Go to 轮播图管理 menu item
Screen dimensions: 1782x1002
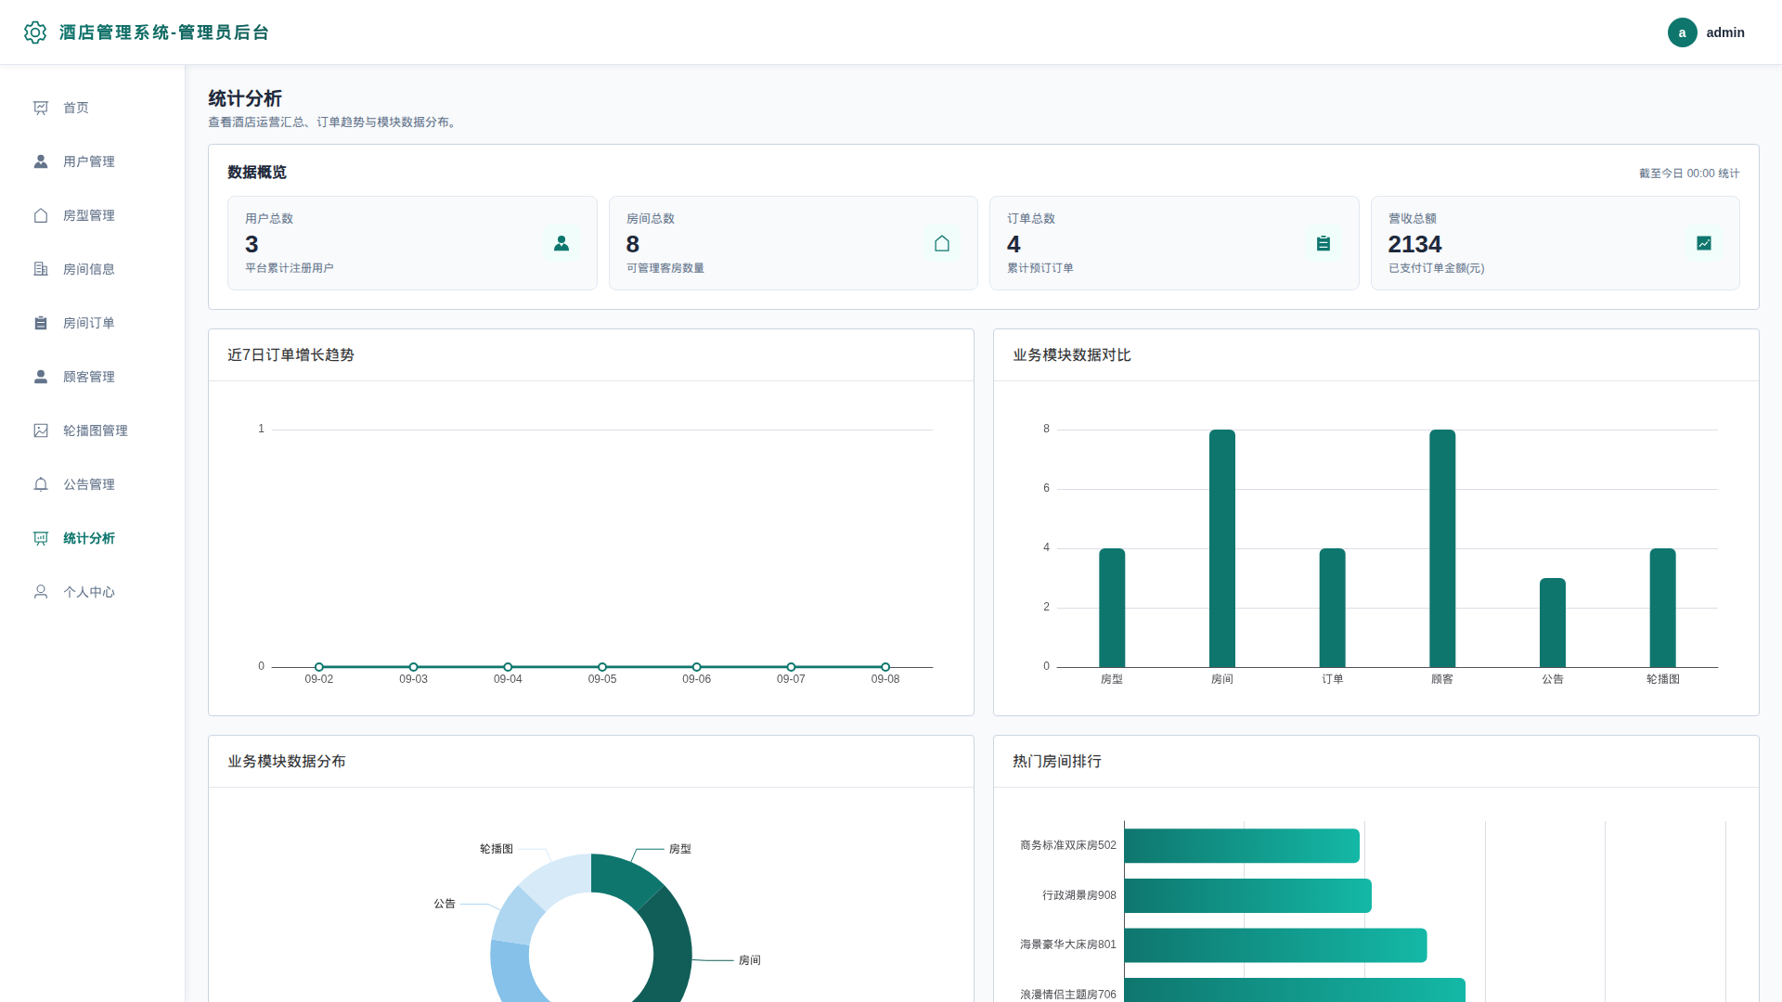click(93, 430)
